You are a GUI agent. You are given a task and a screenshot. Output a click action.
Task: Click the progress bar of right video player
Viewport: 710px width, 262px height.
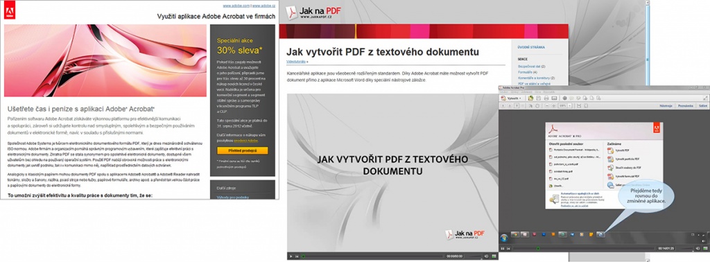pos(583,248)
